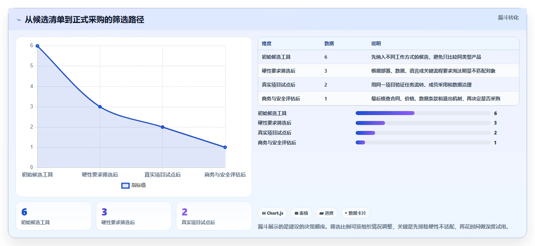Click the chart data point for 硬性要求筛选后
The height and width of the screenshot is (246, 535).
point(100,107)
